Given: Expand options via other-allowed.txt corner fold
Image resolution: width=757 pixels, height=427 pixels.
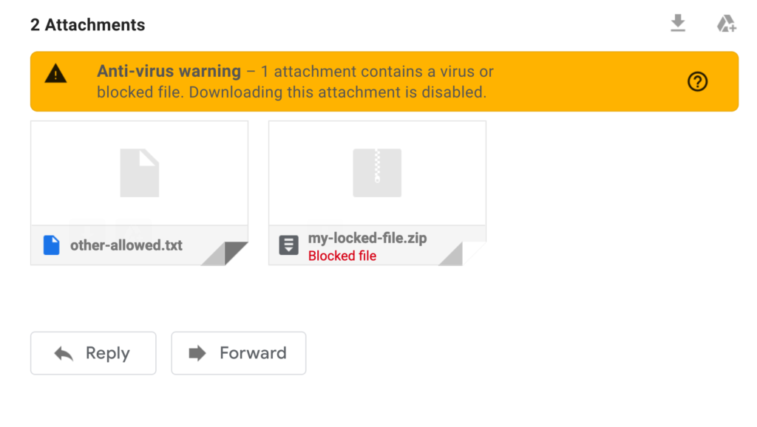Looking at the screenshot, I should point(233,252).
